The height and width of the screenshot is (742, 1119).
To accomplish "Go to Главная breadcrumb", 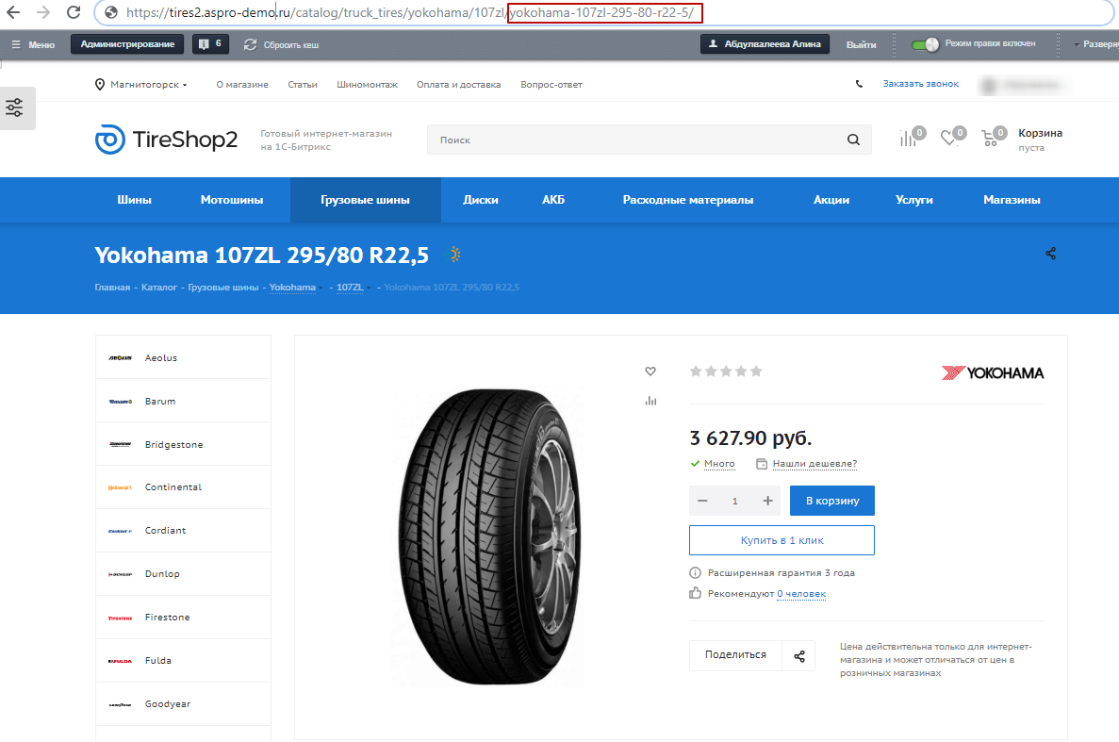I will [x=112, y=288].
